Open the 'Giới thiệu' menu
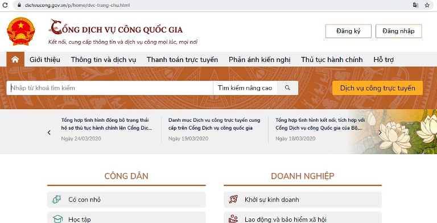 (x=45, y=60)
